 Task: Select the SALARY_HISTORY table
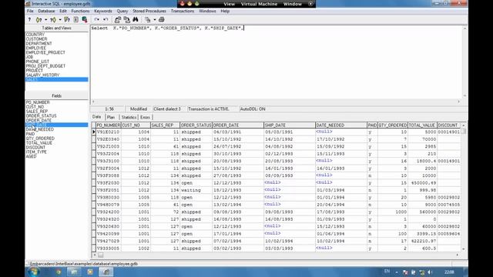[43, 75]
